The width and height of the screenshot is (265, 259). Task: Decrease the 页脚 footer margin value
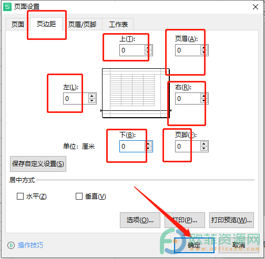204,149
